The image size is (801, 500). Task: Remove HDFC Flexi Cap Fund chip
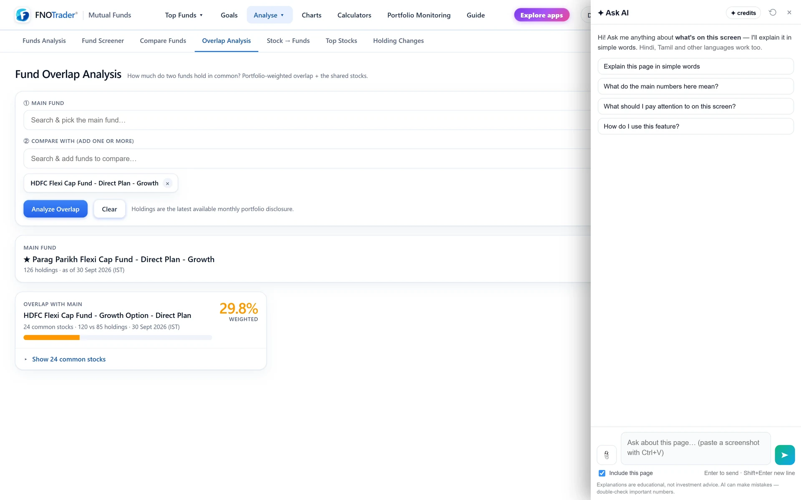[x=168, y=183]
